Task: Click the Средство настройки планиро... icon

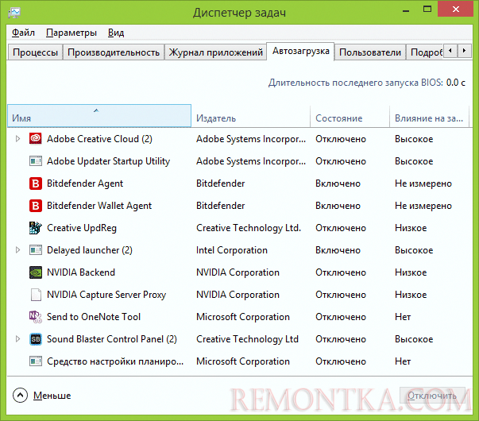Action: [x=36, y=361]
